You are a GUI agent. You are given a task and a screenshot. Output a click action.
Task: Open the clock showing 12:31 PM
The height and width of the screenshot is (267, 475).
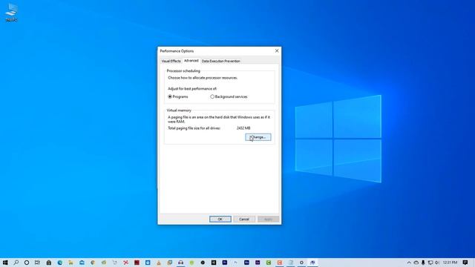coord(450,263)
